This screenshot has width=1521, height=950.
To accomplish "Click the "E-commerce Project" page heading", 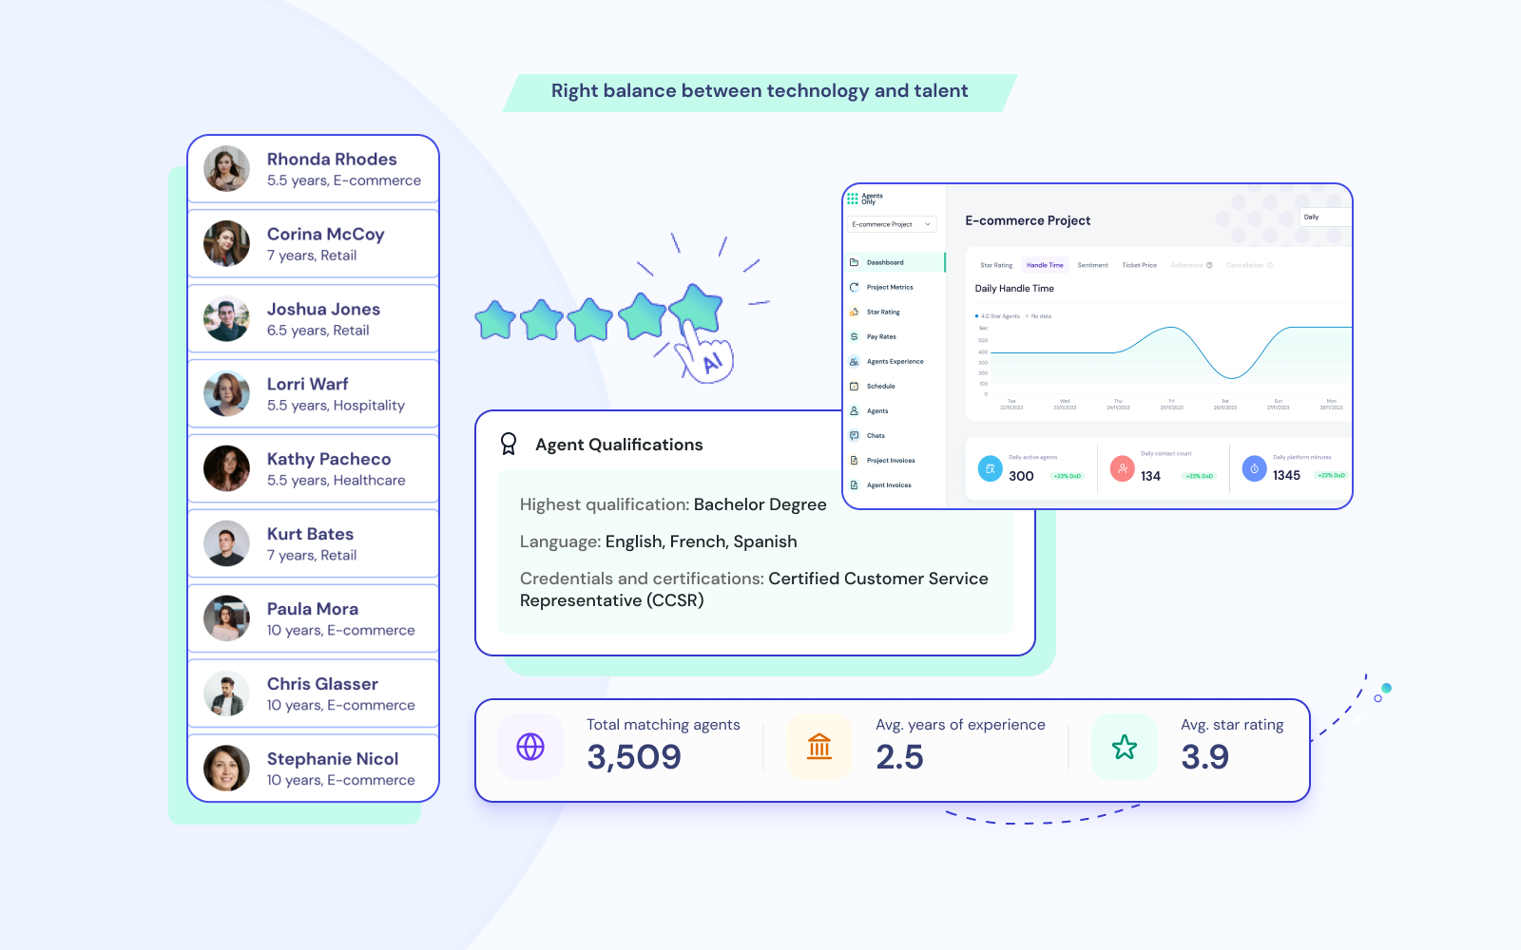I will (x=1028, y=220).
